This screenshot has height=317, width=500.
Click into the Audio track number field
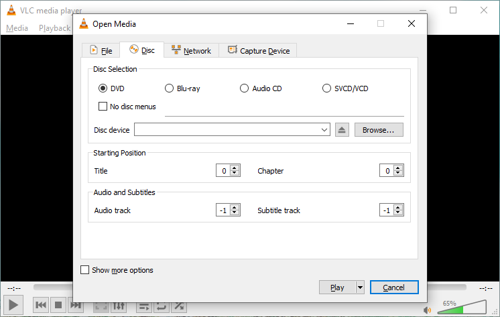click(223, 210)
